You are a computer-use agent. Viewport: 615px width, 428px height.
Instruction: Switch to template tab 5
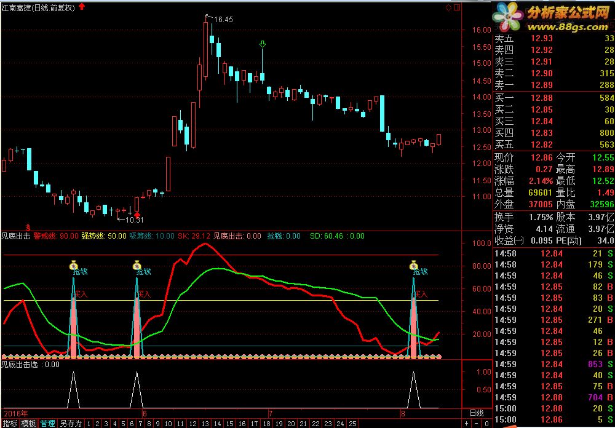pyautogui.click(x=124, y=424)
